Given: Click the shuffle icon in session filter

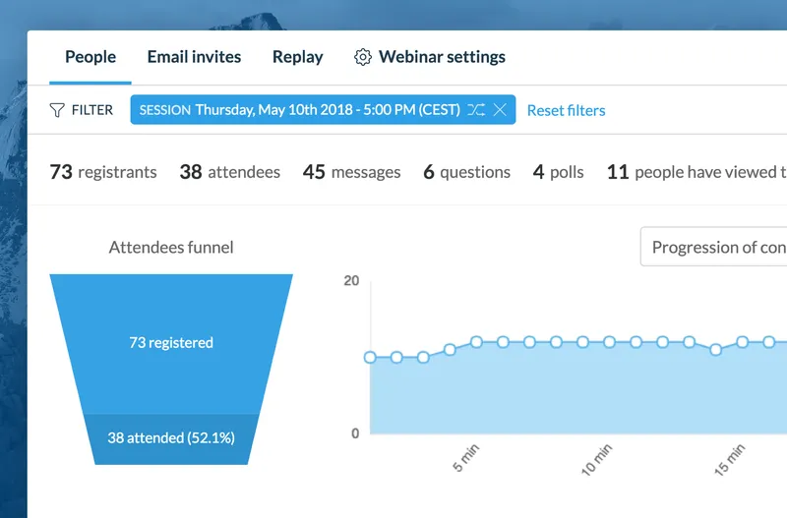Looking at the screenshot, I should (x=476, y=109).
